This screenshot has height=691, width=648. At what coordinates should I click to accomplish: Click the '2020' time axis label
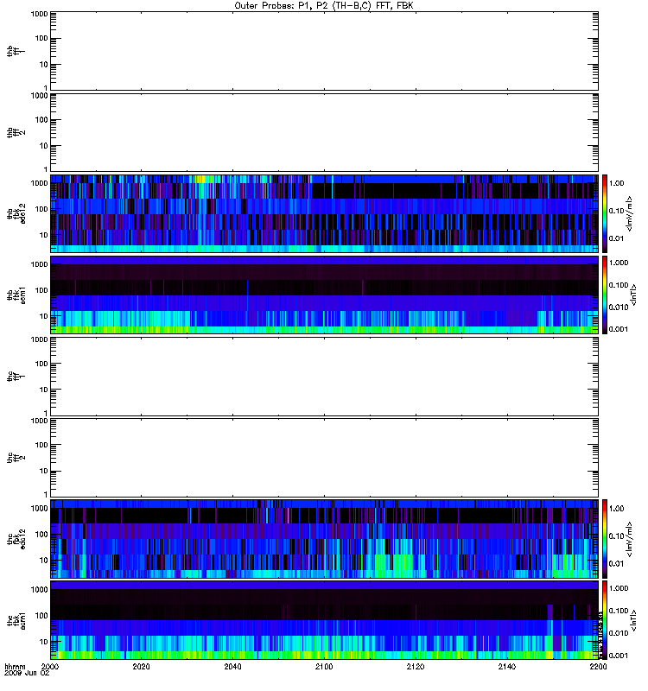point(142,666)
